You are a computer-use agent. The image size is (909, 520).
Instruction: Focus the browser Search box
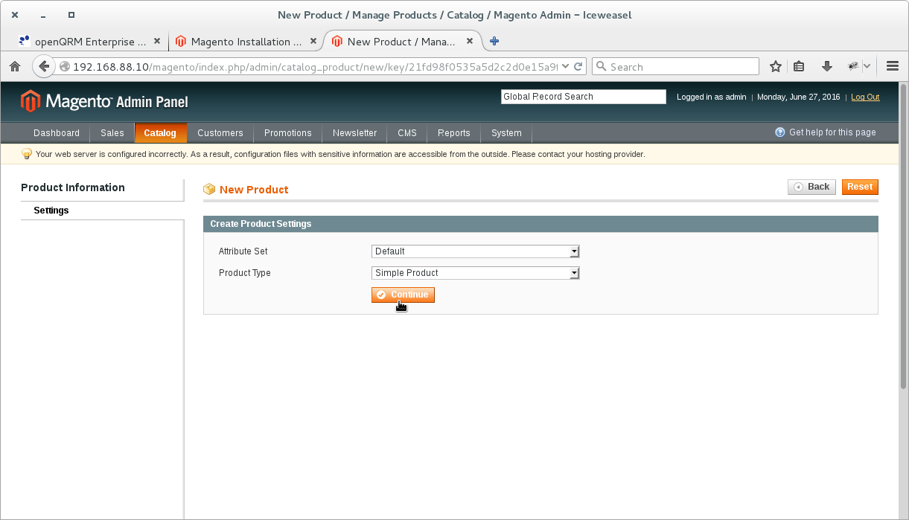click(676, 66)
